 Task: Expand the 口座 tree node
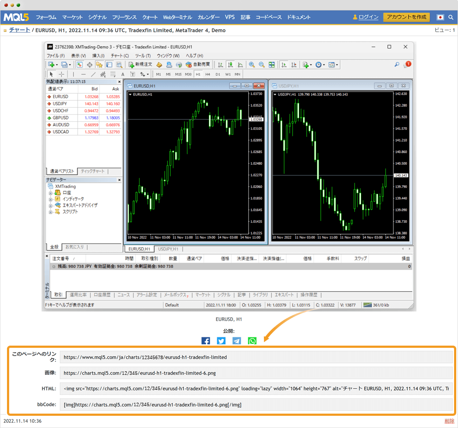(x=51, y=193)
